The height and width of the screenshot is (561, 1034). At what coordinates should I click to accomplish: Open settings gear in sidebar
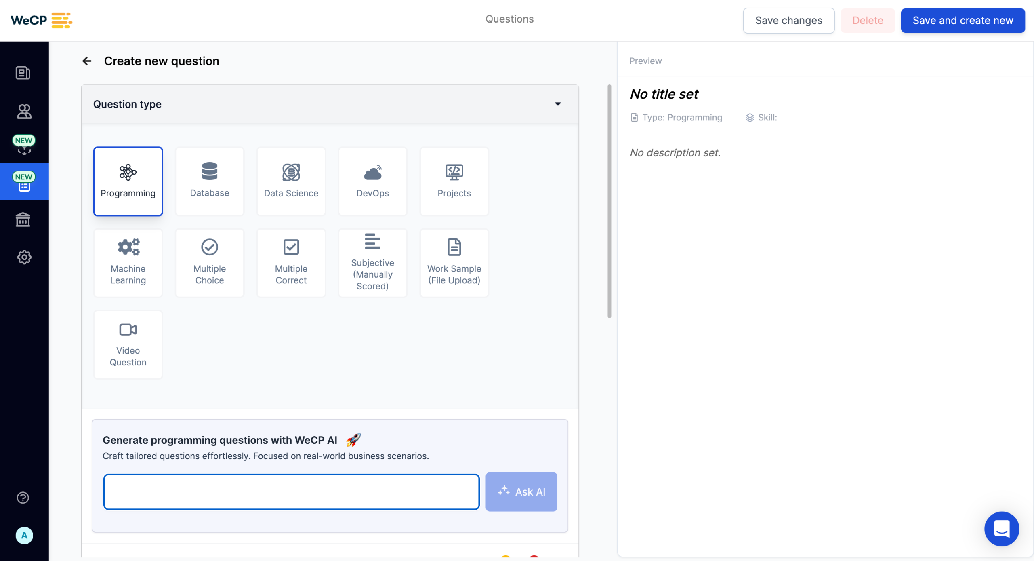tap(24, 257)
